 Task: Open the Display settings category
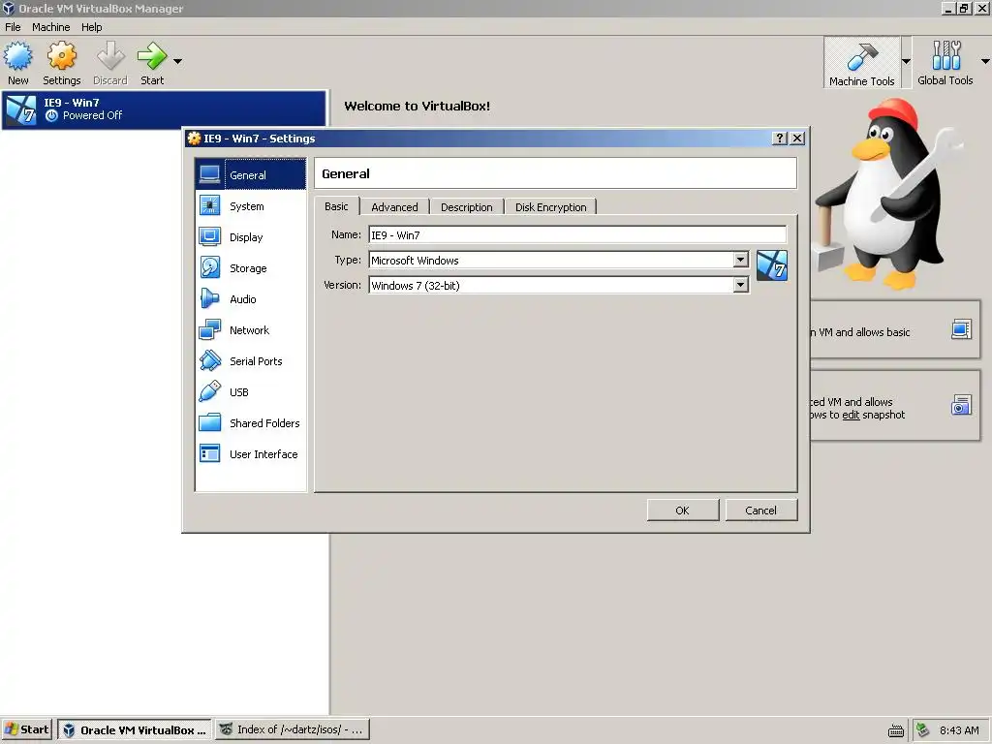click(x=251, y=237)
